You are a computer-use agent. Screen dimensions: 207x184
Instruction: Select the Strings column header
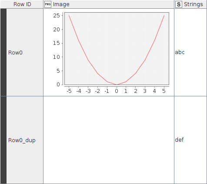[191, 4]
